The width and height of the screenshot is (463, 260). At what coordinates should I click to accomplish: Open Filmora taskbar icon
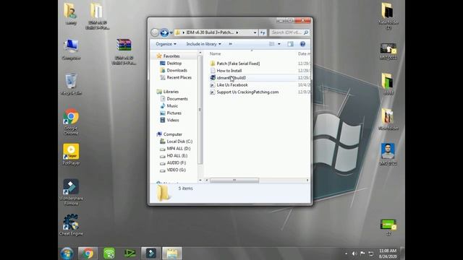[x=151, y=253]
